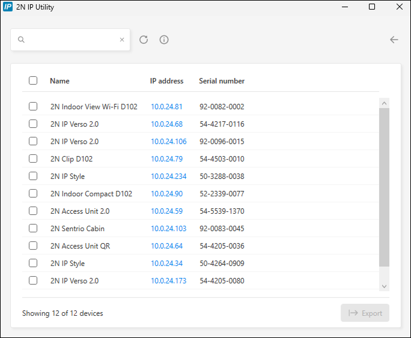This screenshot has width=411, height=338.
Task: Click the 2N Access Unit QR name
Action: click(x=80, y=246)
